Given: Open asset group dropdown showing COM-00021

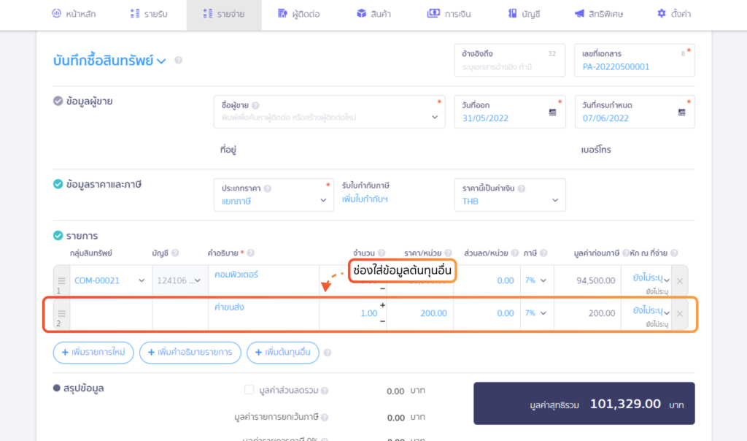Looking at the screenshot, I should (111, 281).
